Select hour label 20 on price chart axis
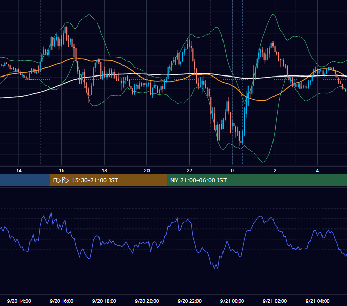347x306 pixels. [x=147, y=171]
